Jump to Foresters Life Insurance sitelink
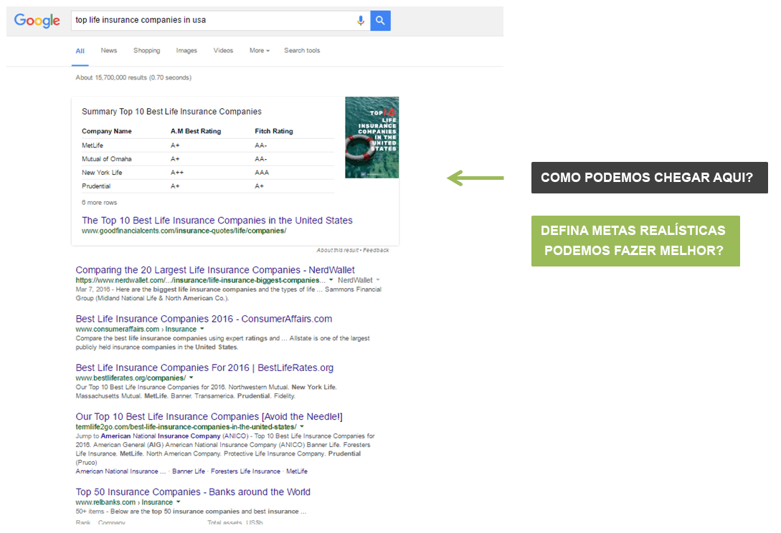Image resolution: width=781 pixels, height=533 pixels. (x=245, y=471)
